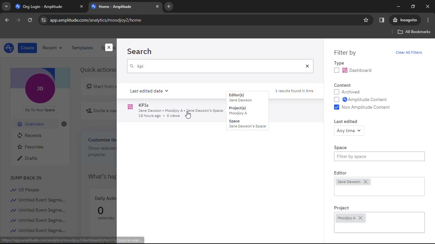Switch to the Org Login - Amplitude tab
Viewport: 435px width, 244px height.
point(49,6)
